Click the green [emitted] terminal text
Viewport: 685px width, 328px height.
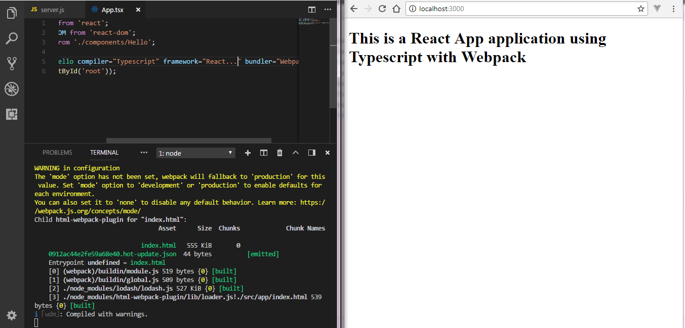[263, 254]
